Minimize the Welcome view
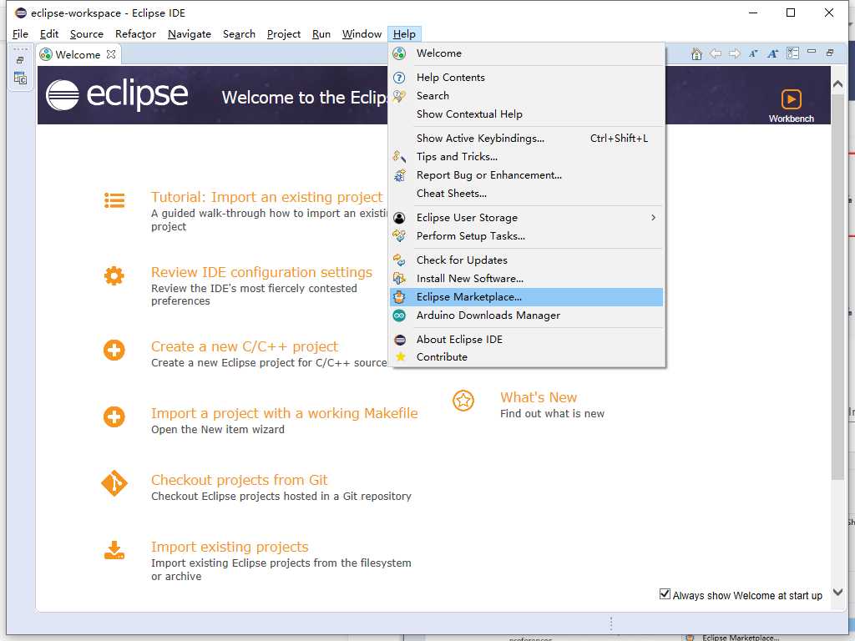 812,52
